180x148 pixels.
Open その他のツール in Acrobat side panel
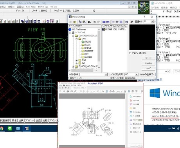click(135, 132)
